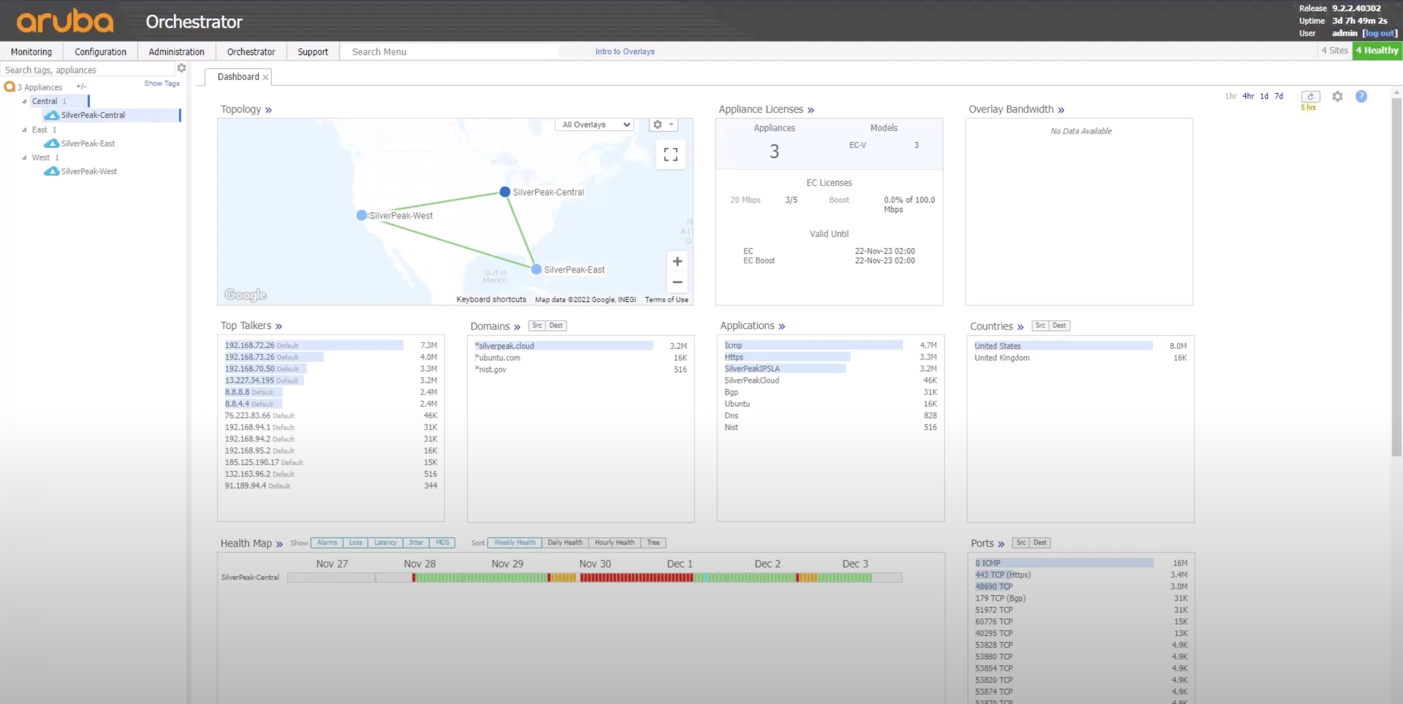Image resolution: width=1403 pixels, height=704 pixels.
Task: Open the Support menu
Action: point(313,52)
